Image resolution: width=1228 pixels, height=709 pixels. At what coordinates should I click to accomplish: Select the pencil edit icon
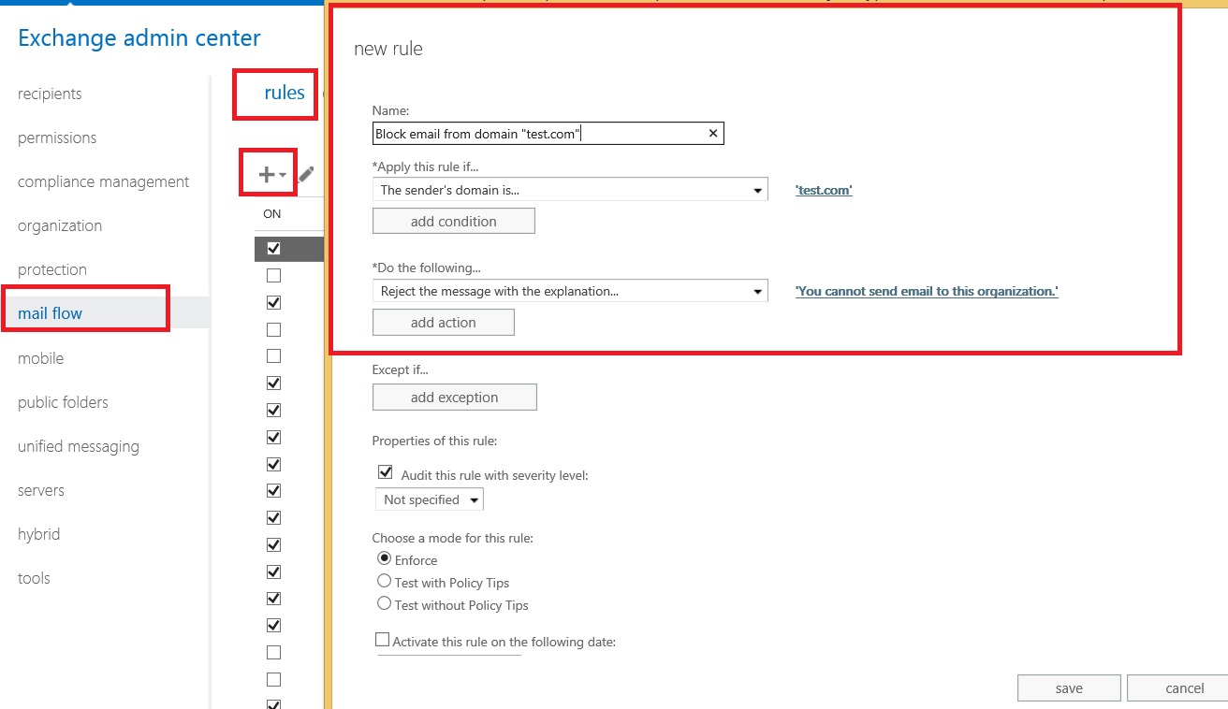pos(305,172)
